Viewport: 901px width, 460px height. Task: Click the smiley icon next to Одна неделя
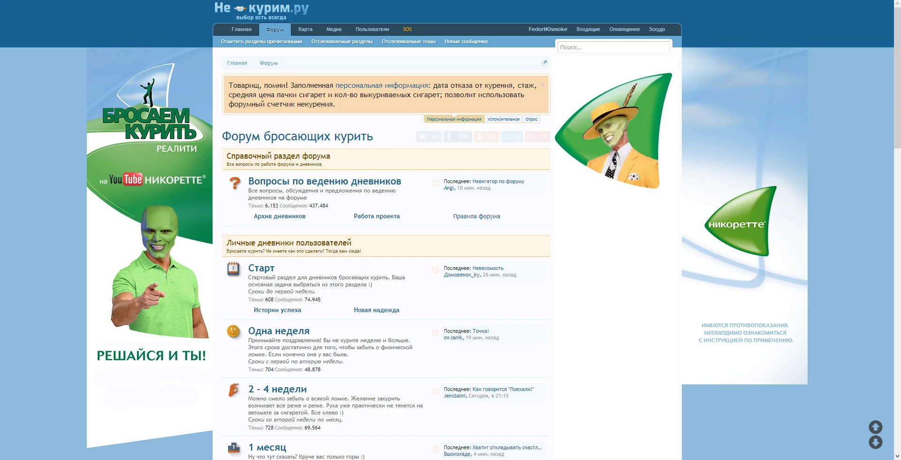[233, 331]
